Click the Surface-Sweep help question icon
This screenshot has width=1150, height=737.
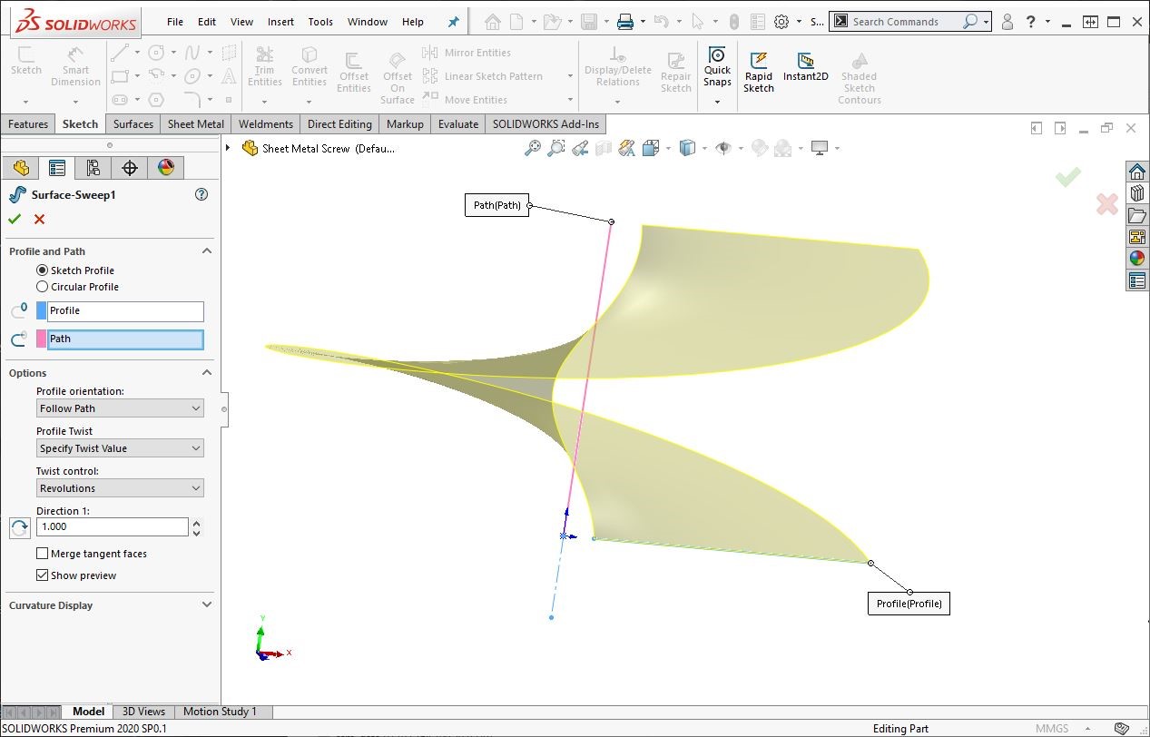tap(201, 194)
